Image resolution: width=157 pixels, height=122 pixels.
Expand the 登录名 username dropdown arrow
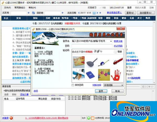click(111, 41)
